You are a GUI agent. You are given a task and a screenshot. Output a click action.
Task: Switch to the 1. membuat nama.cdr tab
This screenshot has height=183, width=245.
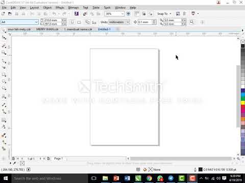pos(78,29)
